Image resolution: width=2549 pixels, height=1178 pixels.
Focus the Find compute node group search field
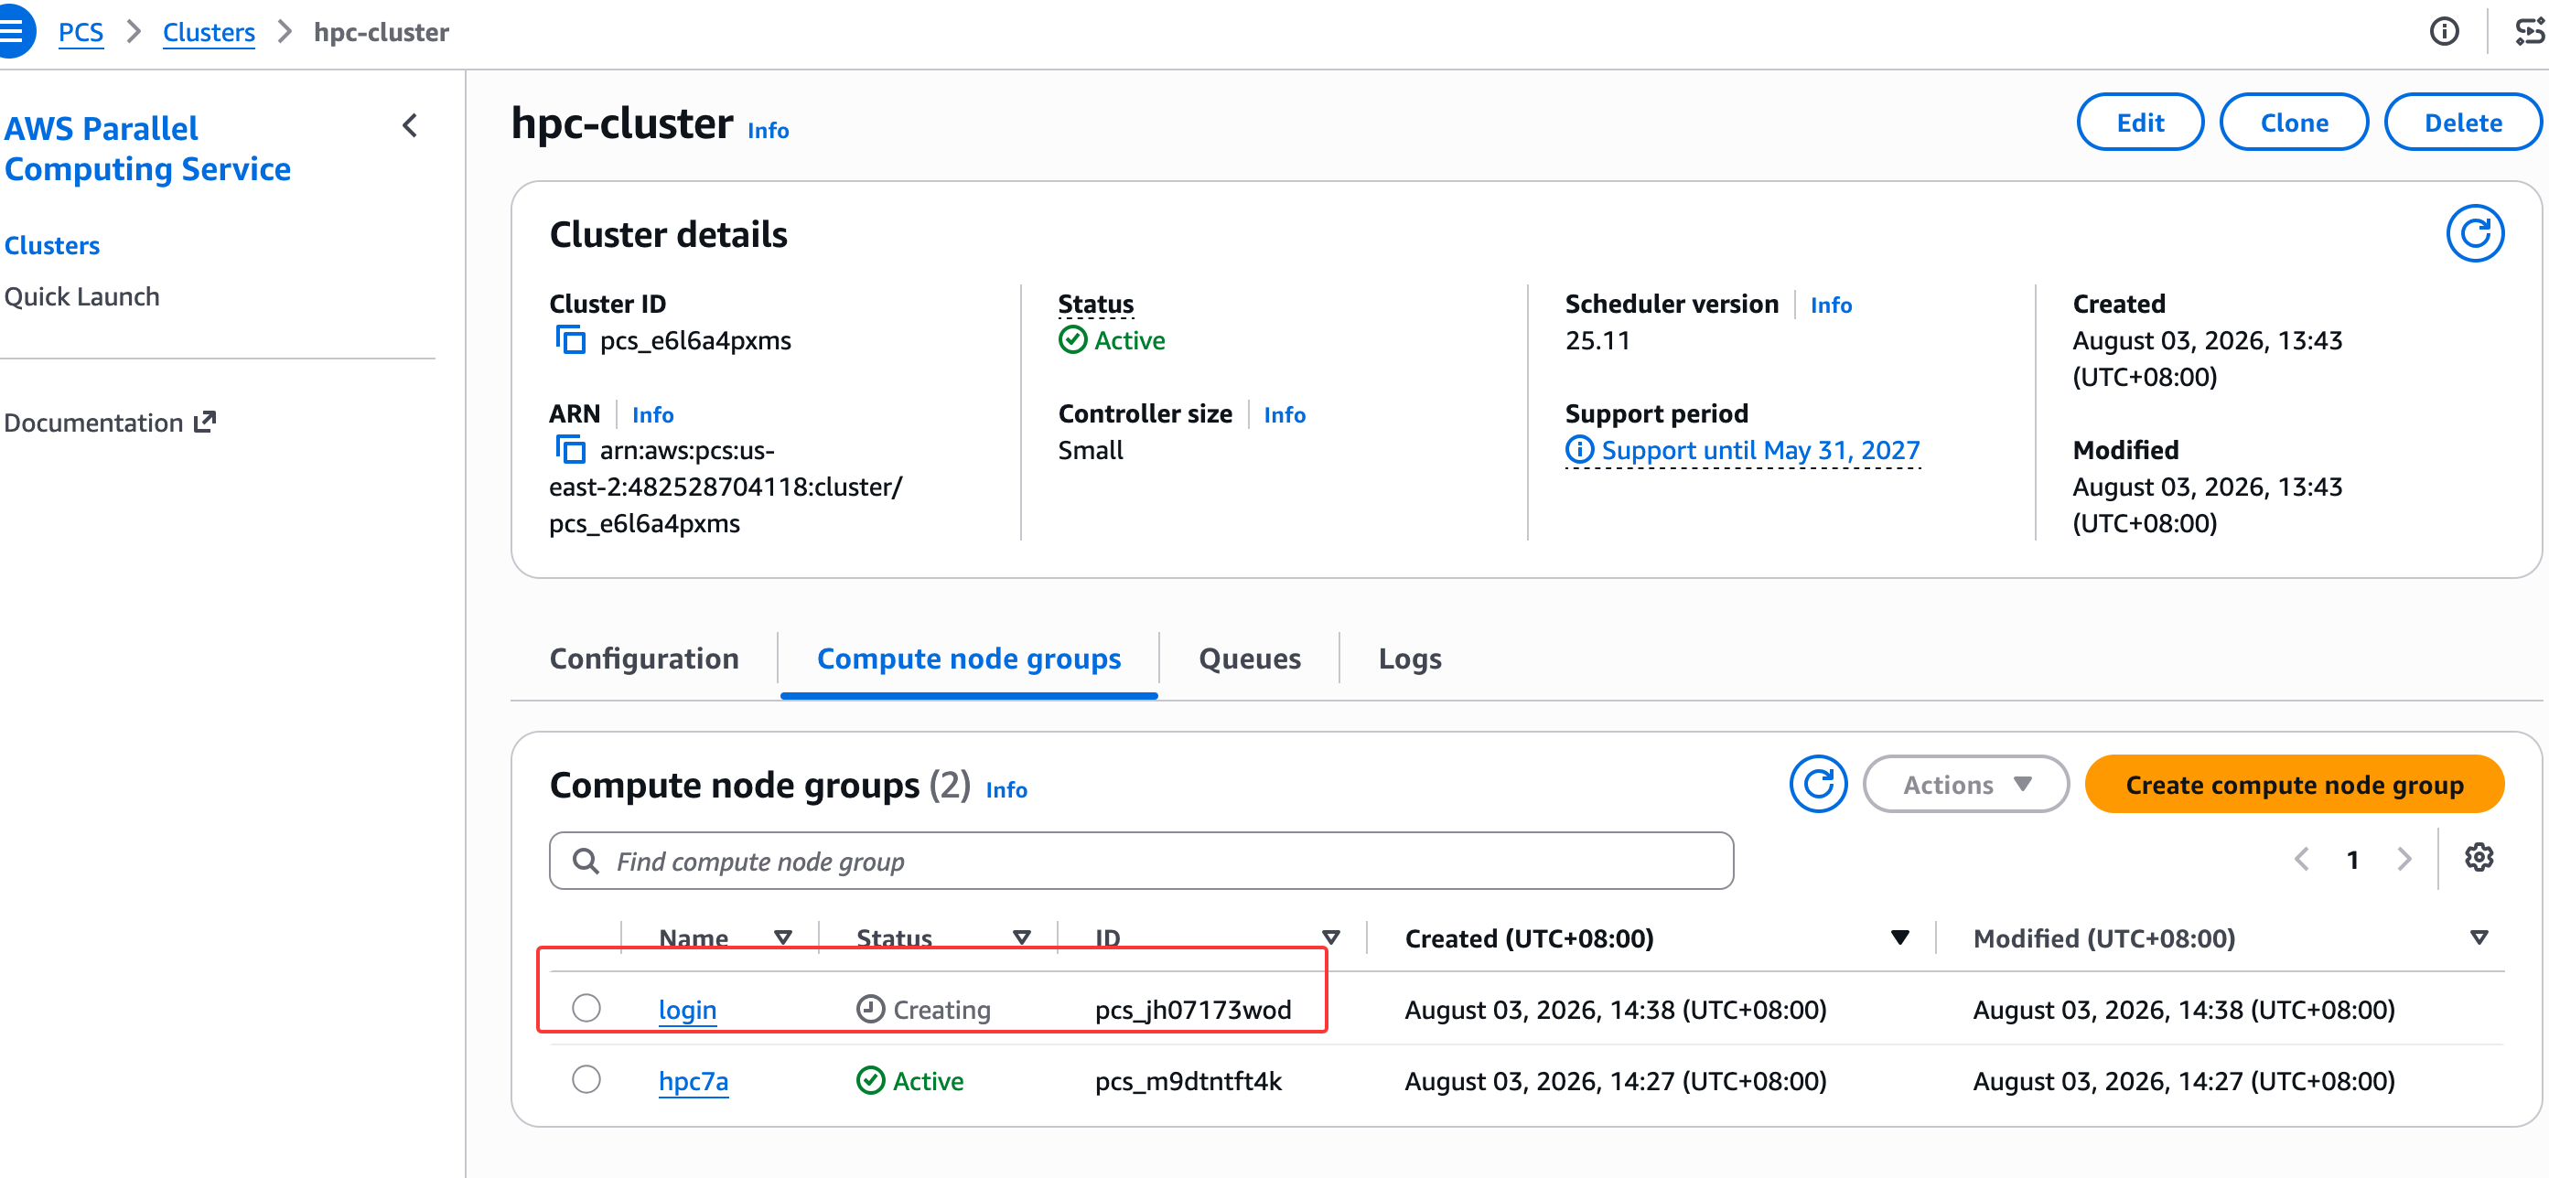[1141, 860]
